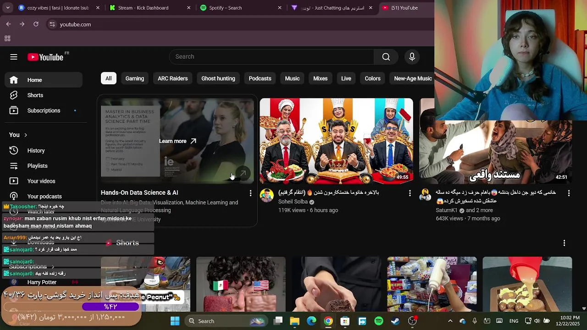The image size is (587, 330).
Task: Open Microsoft Store from taskbar
Action: coord(345,321)
